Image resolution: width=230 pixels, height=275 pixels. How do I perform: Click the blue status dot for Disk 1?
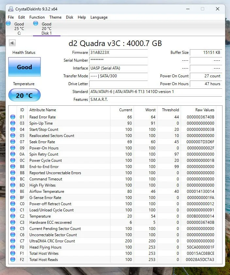[x=36, y=23]
